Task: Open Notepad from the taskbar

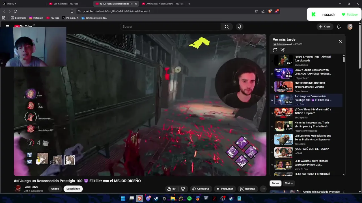Action: 239,198
